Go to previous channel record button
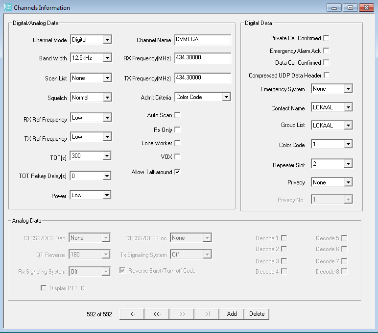 [x=157, y=314]
